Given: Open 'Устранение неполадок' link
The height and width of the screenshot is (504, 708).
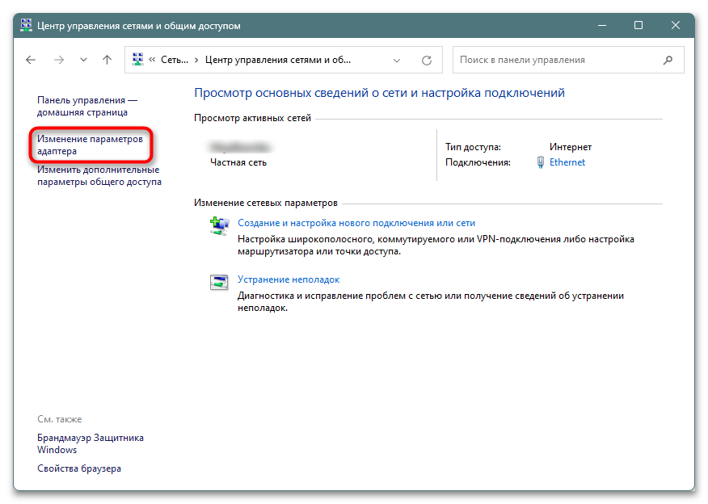Looking at the screenshot, I should pyautogui.click(x=289, y=279).
